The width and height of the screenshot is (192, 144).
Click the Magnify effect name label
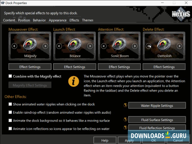(30, 56)
